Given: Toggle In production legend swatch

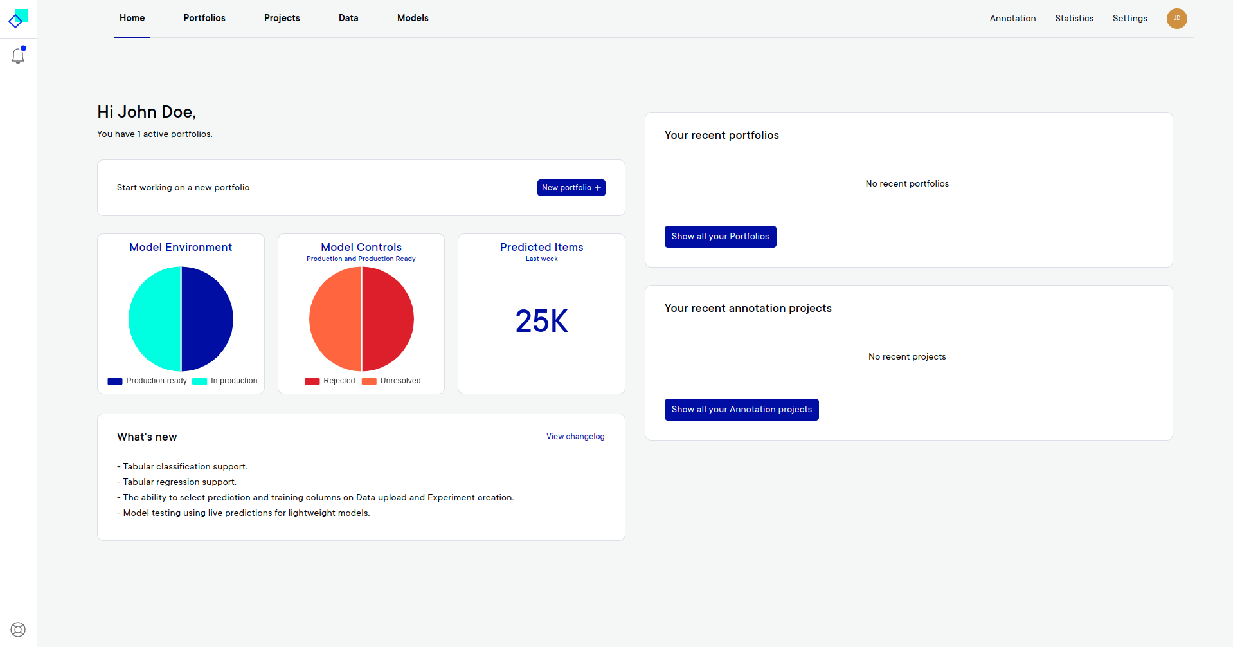Looking at the screenshot, I should pyautogui.click(x=200, y=381).
